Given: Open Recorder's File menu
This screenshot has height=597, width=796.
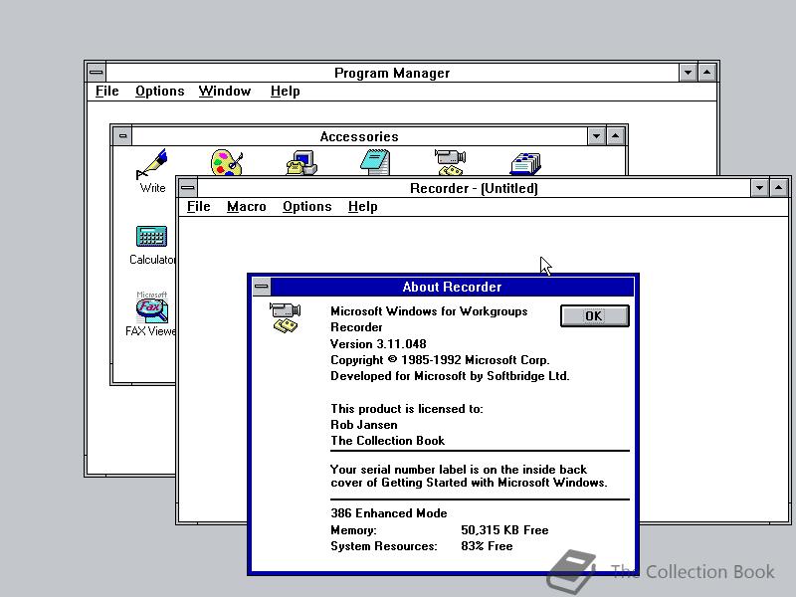Looking at the screenshot, I should pyautogui.click(x=198, y=207).
